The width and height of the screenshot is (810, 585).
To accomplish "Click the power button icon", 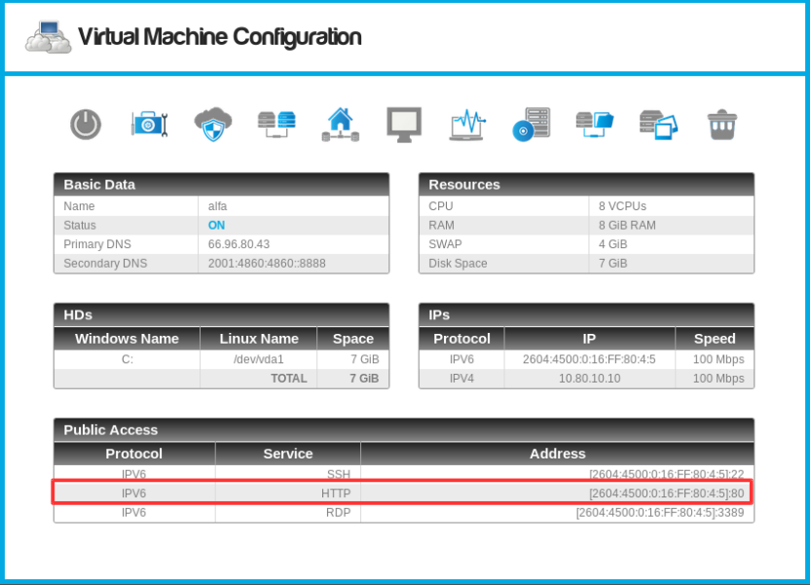I will tap(86, 125).
